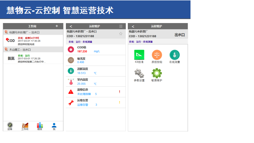Open the 绩效 bar chart tab
The width and height of the screenshot is (254, 143).
pyautogui.click(x=40, y=126)
